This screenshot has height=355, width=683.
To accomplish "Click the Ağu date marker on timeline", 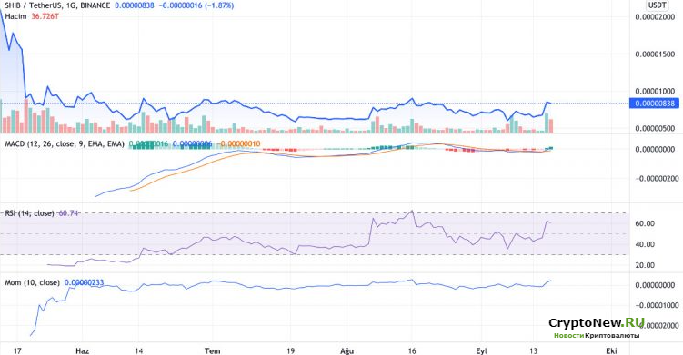I will tap(347, 350).
